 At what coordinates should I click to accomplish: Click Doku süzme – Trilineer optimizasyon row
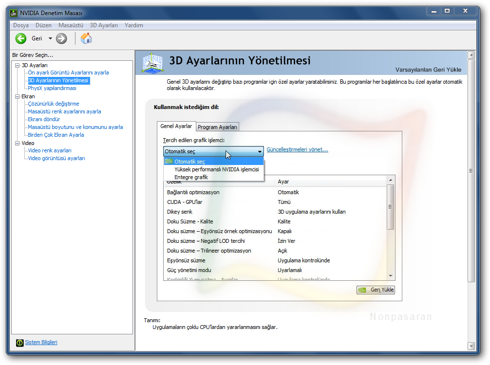(x=275, y=251)
